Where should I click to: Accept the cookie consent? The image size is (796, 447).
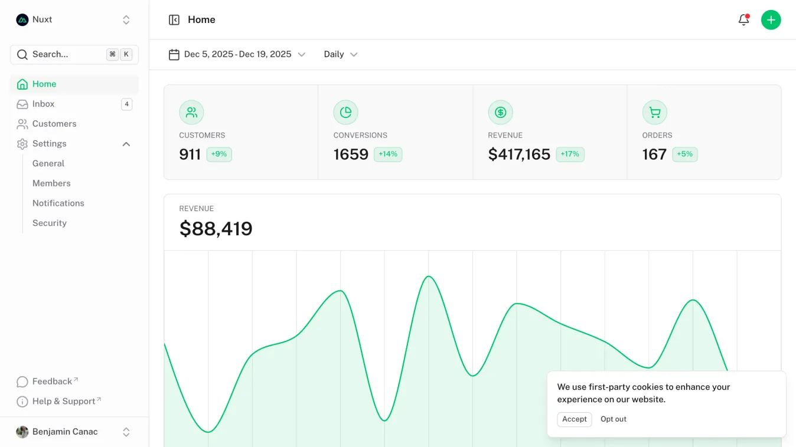(x=573, y=419)
